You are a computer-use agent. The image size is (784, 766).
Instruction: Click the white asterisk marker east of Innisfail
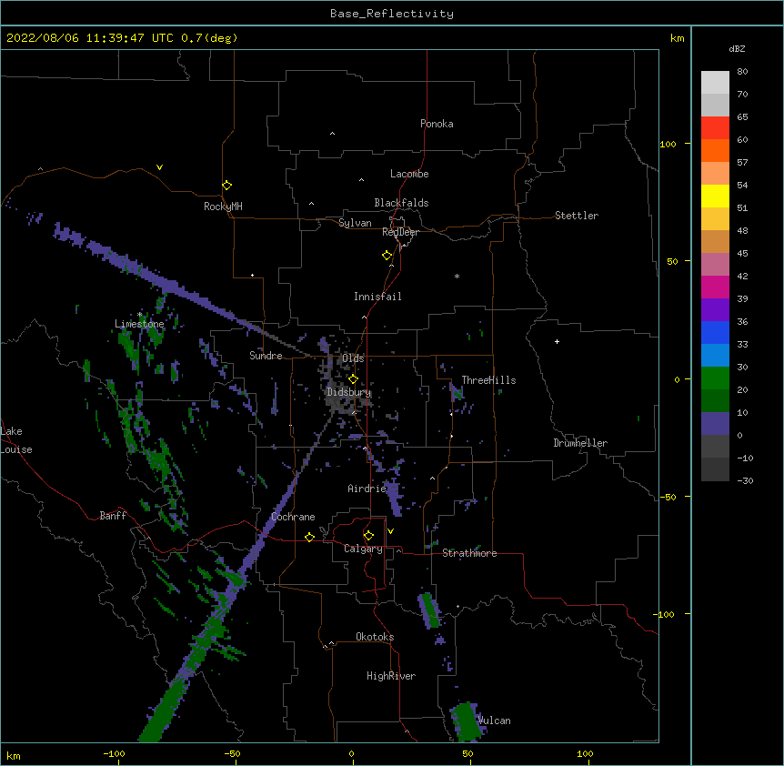(x=457, y=276)
